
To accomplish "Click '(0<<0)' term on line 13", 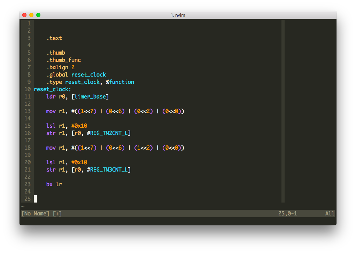I will click(x=172, y=111).
